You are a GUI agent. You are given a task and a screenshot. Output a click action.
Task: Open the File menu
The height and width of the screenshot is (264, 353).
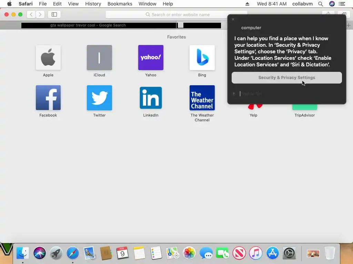pyautogui.click(x=42, y=4)
